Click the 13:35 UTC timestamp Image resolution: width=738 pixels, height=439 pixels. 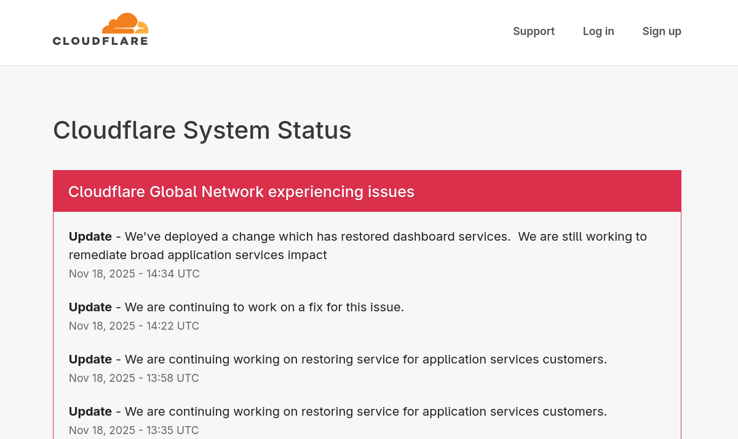pyautogui.click(x=134, y=430)
